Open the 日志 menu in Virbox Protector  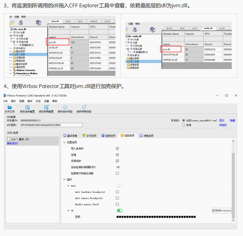tap(38, 101)
